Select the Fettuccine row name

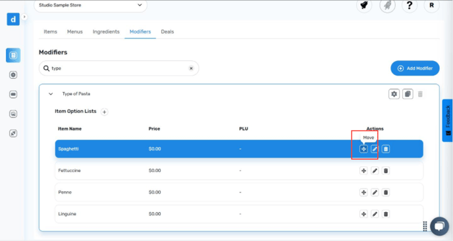click(69, 171)
